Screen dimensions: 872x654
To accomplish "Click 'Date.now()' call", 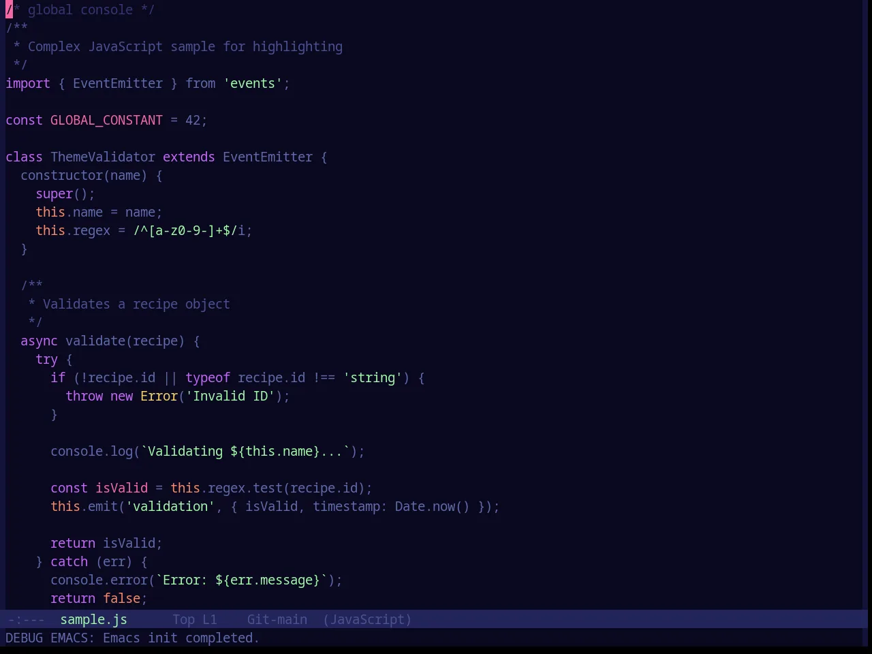I will [x=433, y=506].
